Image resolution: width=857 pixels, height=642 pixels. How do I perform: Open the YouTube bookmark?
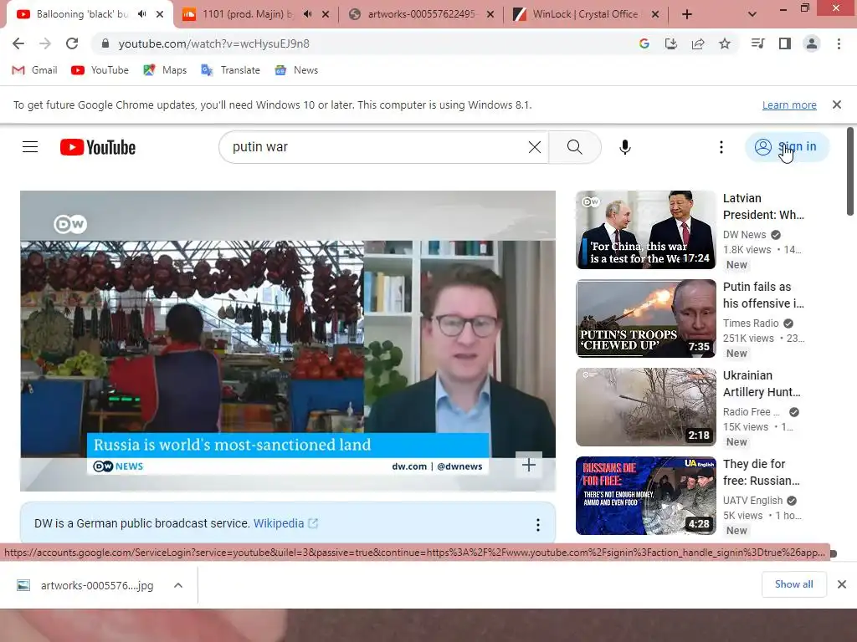[x=100, y=70]
